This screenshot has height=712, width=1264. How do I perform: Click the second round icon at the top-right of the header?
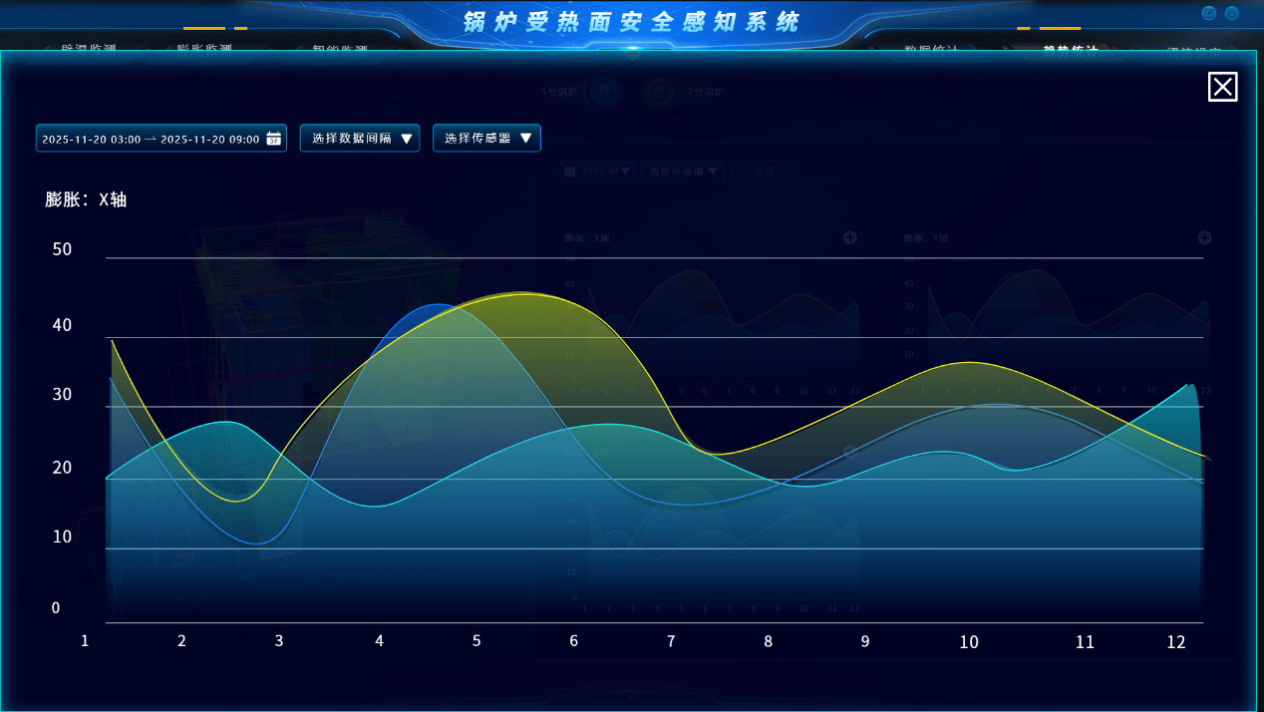click(1232, 13)
